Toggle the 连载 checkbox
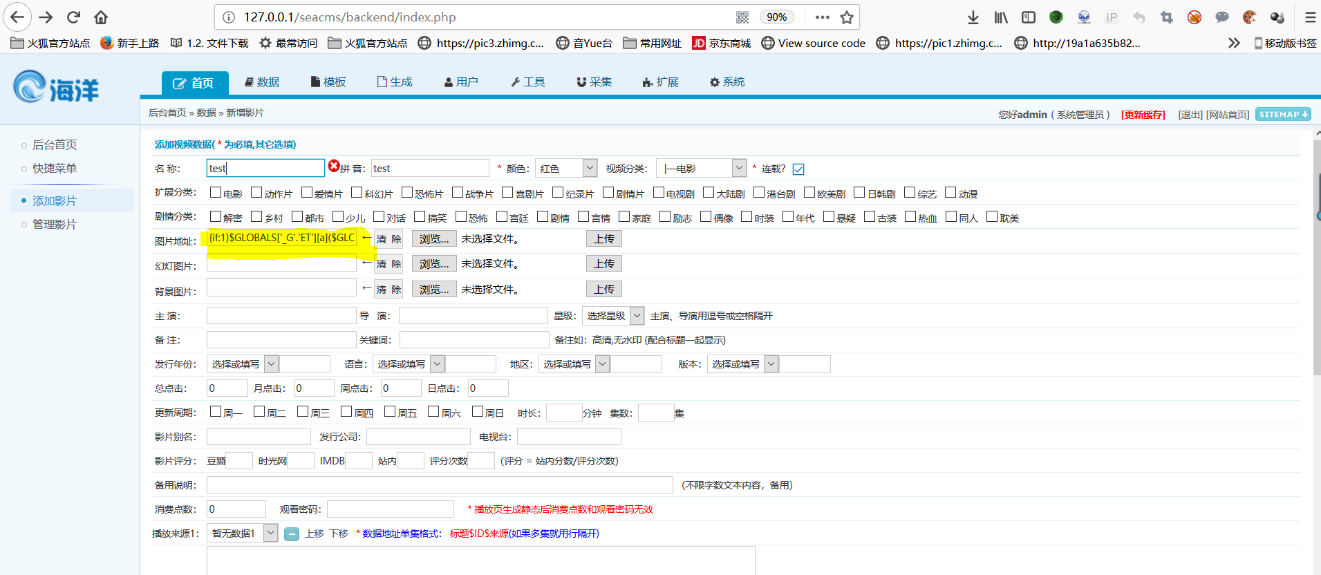The image size is (1321, 575). tap(798, 169)
